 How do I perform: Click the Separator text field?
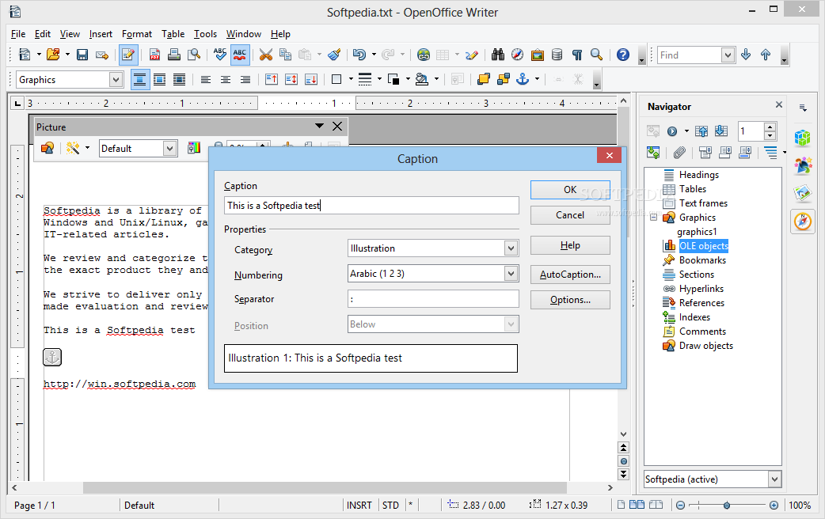433,299
